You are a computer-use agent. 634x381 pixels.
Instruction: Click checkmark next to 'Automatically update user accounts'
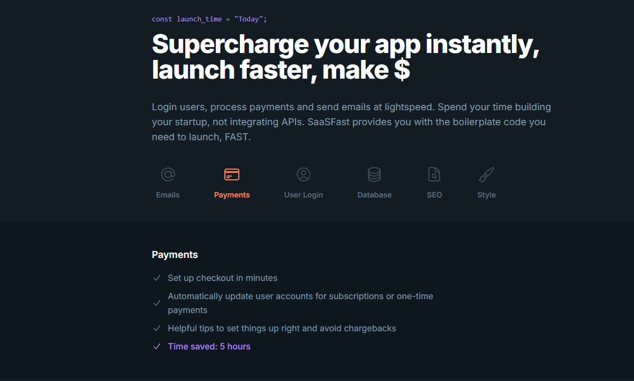[x=157, y=303]
